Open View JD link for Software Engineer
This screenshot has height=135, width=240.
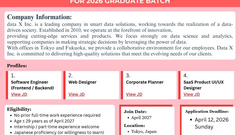[19, 94]
